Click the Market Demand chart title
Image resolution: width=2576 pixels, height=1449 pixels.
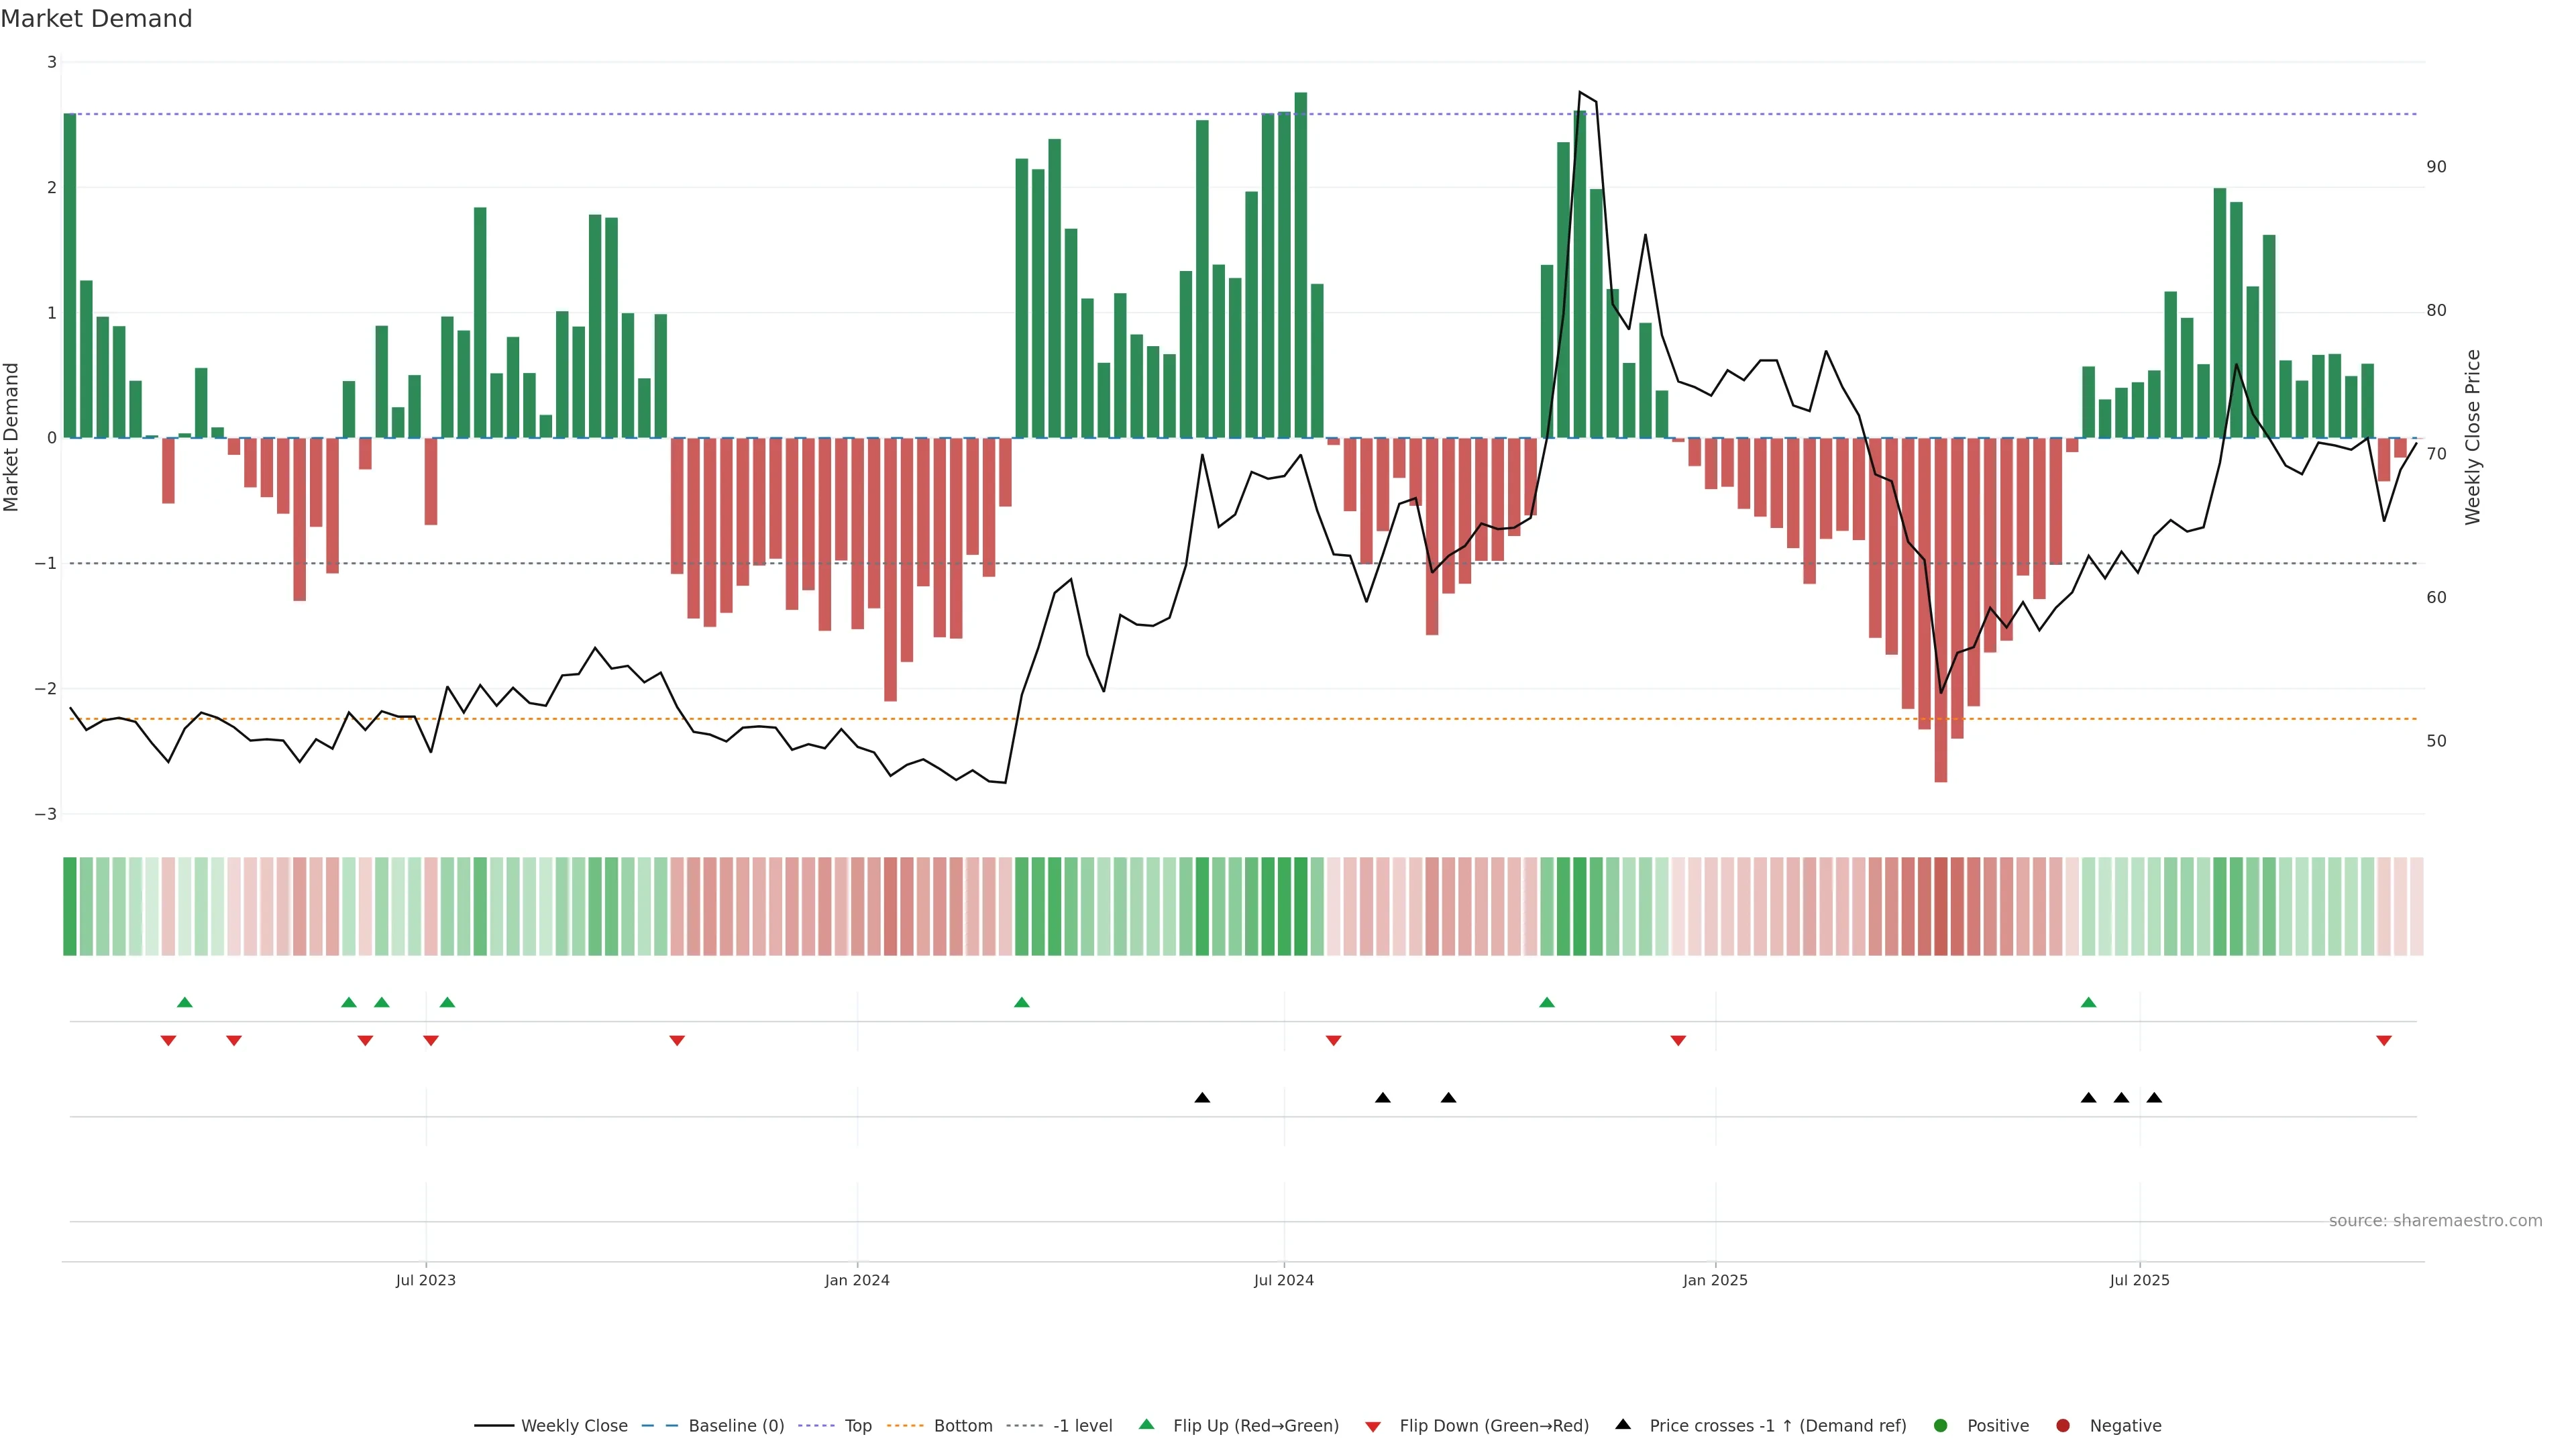pos(96,19)
